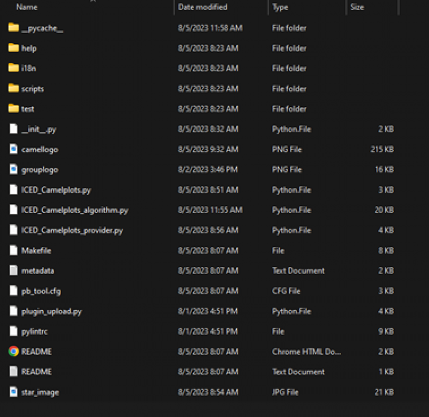Click the grouplogo PNG file icon
The width and height of the screenshot is (429, 417).
coord(13,170)
